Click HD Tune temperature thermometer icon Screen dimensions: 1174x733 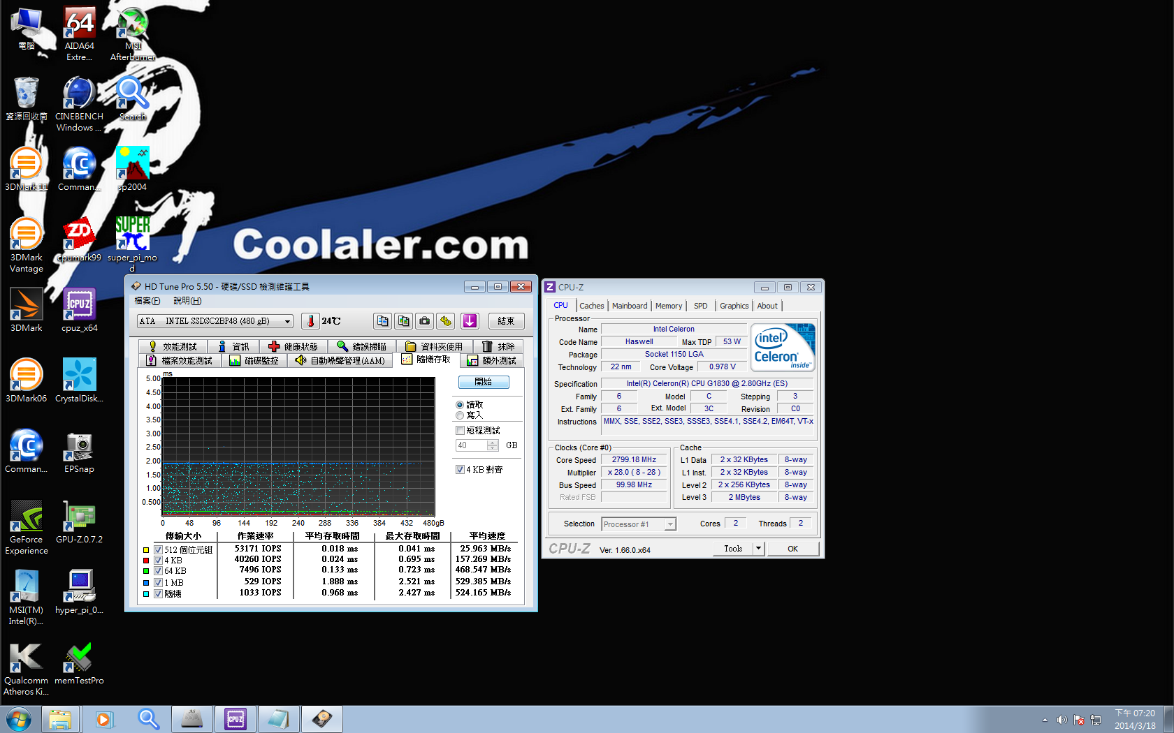311,321
